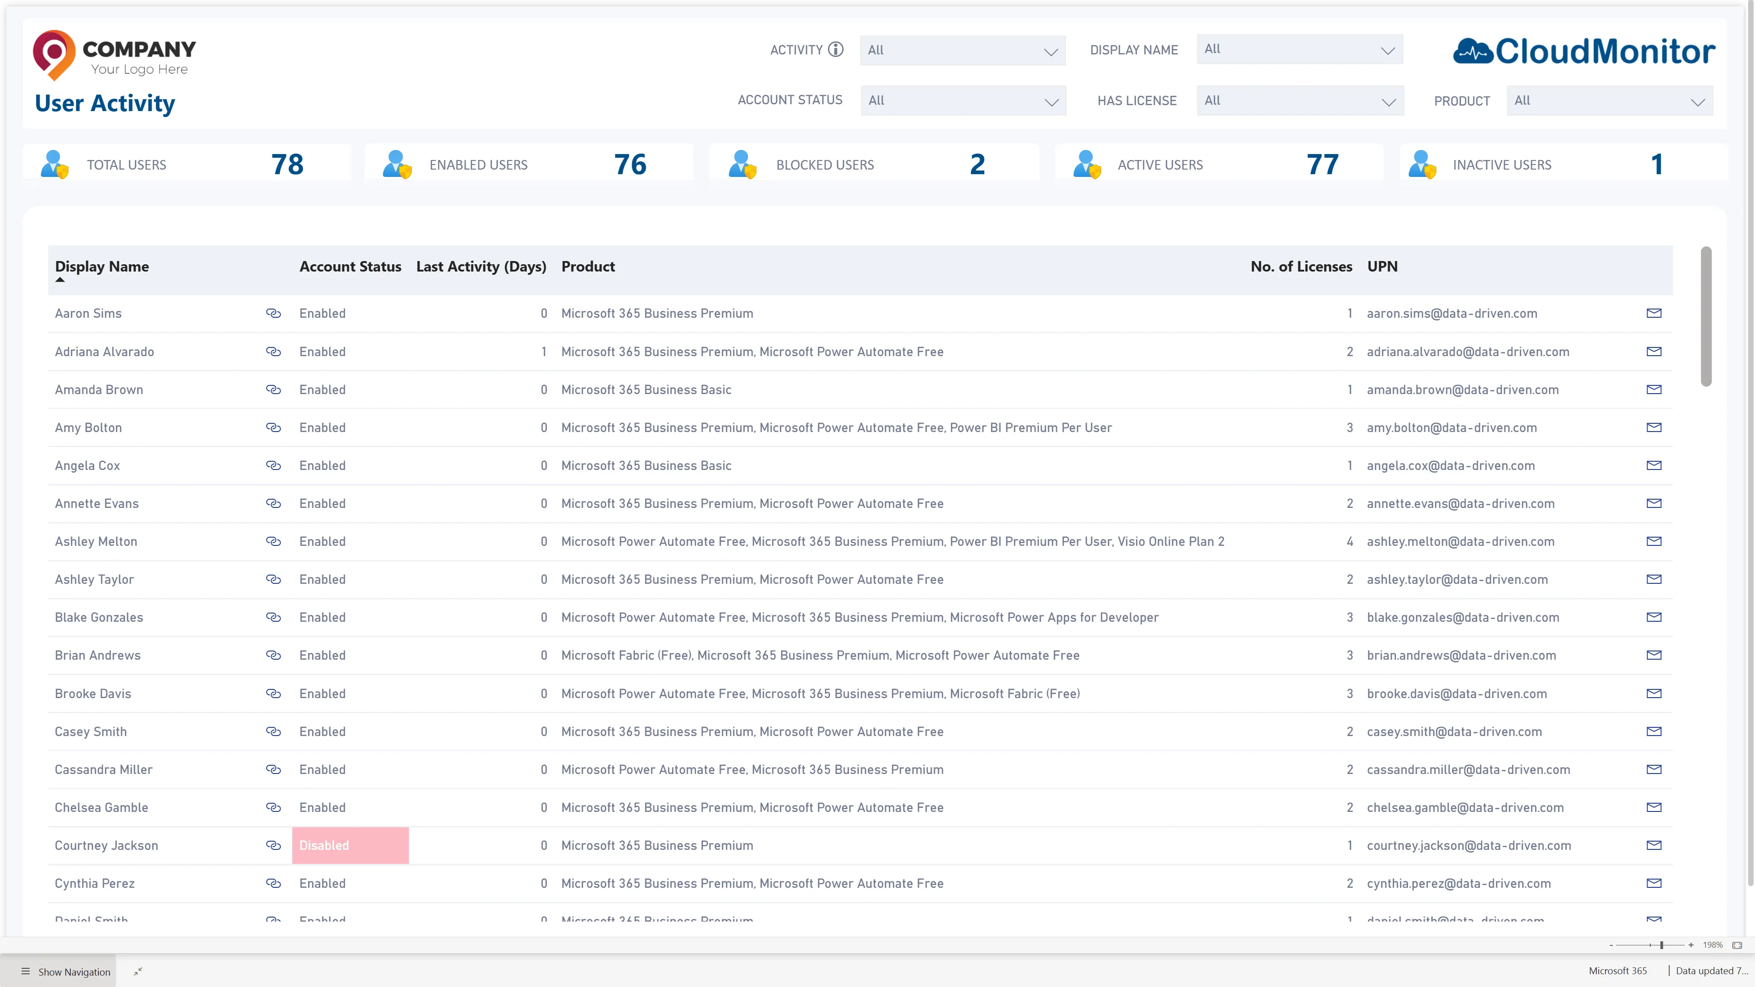Viewport: 1755px width, 987px height.
Task: Click envelope icon for chelsea.gamble@data-driven.com
Action: click(x=1654, y=807)
